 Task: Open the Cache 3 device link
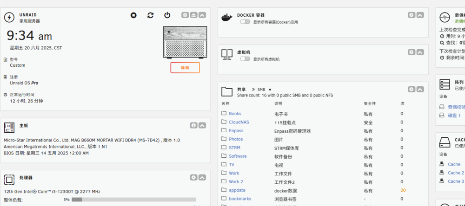(456, 181)
